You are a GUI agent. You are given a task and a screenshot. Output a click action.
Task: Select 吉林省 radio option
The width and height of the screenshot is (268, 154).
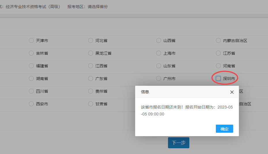pos(31,53)
